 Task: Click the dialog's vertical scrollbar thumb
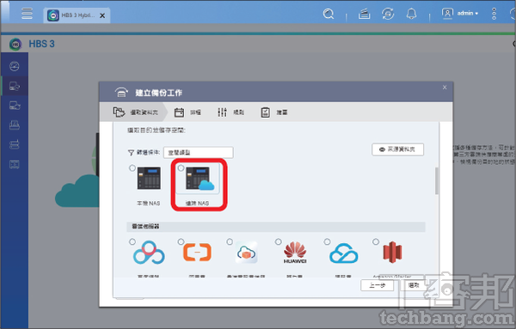(x=437, y=180)
